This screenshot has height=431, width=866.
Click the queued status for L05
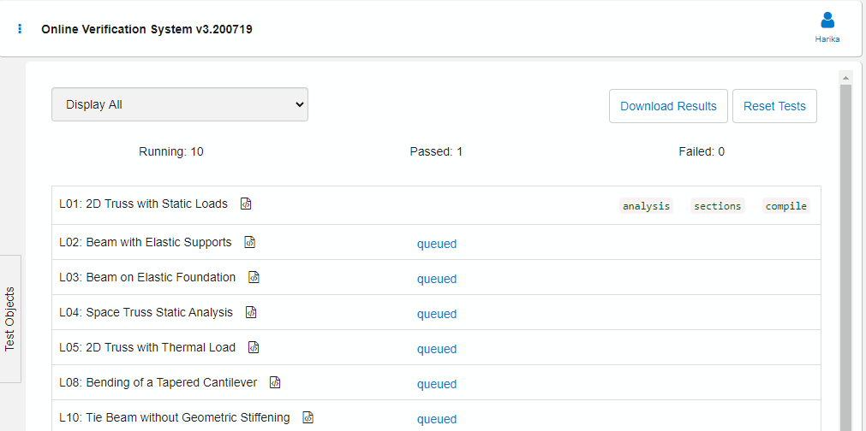[436, 349]
